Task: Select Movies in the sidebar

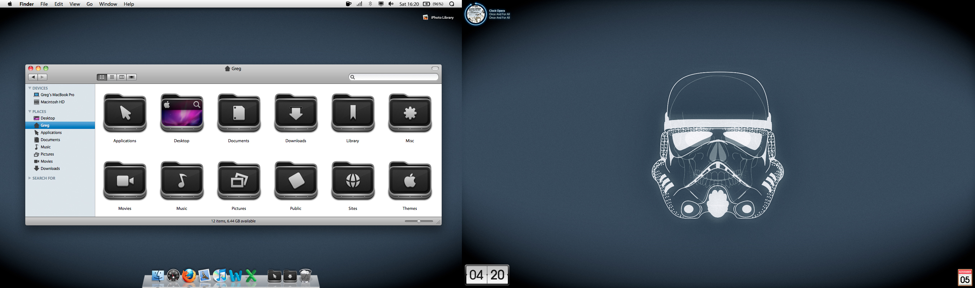Action: 60,161
